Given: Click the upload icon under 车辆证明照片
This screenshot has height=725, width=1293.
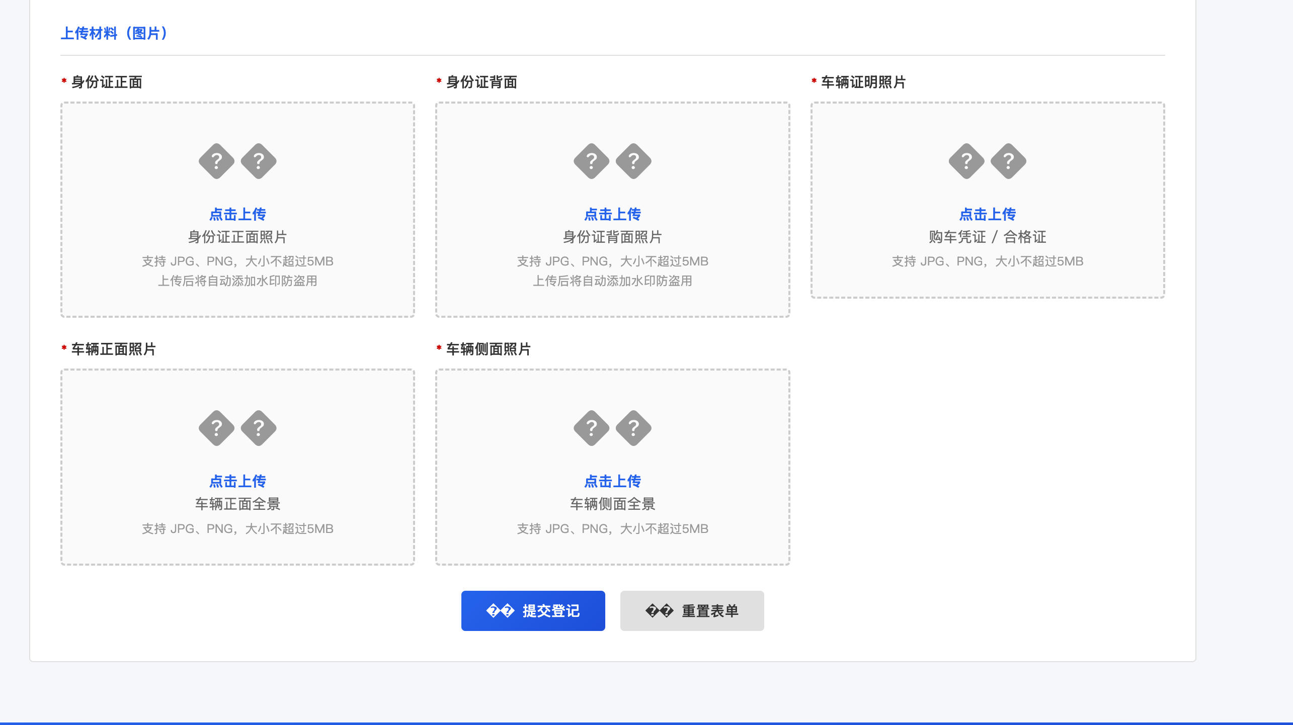Looking at the screenshot, I should (987, 161).
